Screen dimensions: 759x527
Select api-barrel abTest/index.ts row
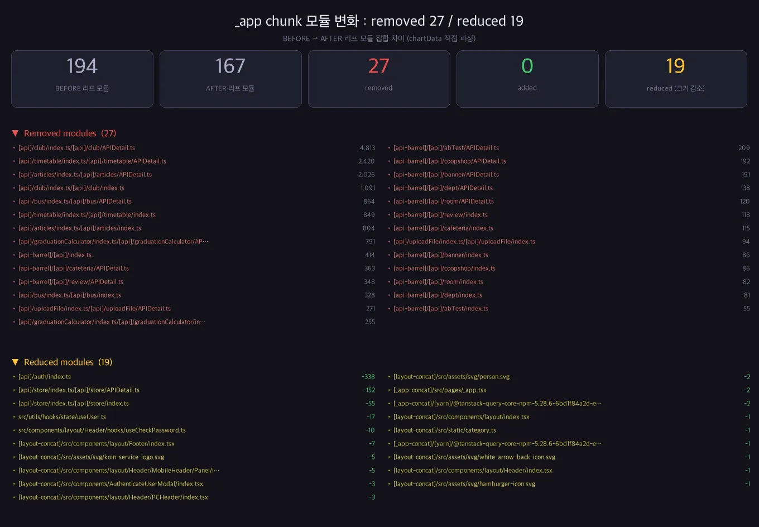[x=569, y=309]
